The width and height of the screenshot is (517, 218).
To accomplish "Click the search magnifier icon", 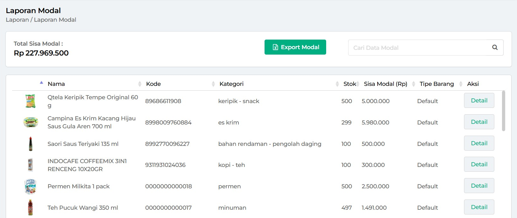I will (495, 48).
